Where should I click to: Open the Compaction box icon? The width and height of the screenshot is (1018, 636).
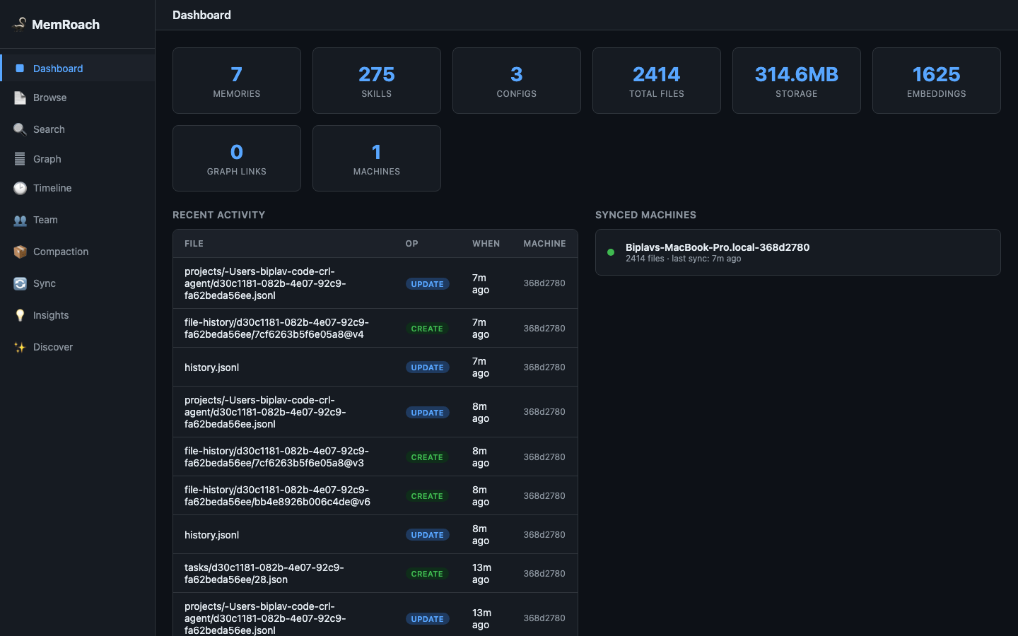pos(20,252)
